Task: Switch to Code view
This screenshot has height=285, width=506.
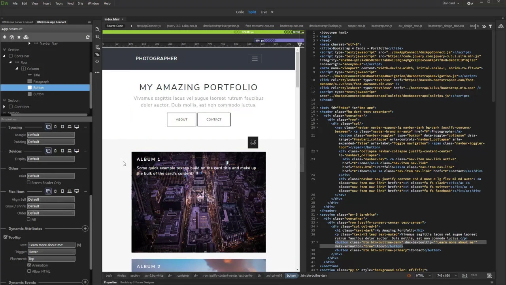Action: (240, 12)
